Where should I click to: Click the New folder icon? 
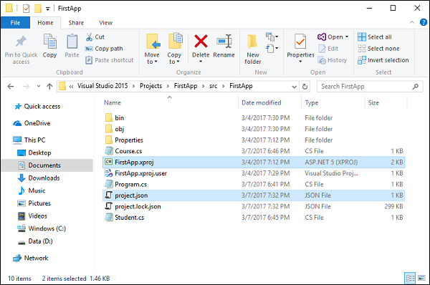point(252,41)
